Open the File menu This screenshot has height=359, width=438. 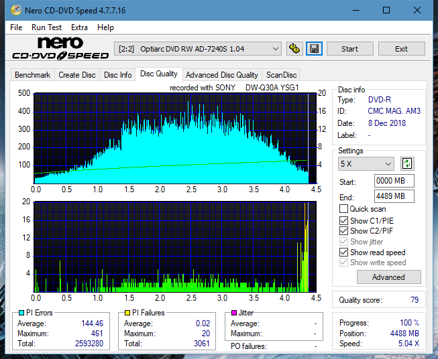pyautogui.click(x=16, y=27)
